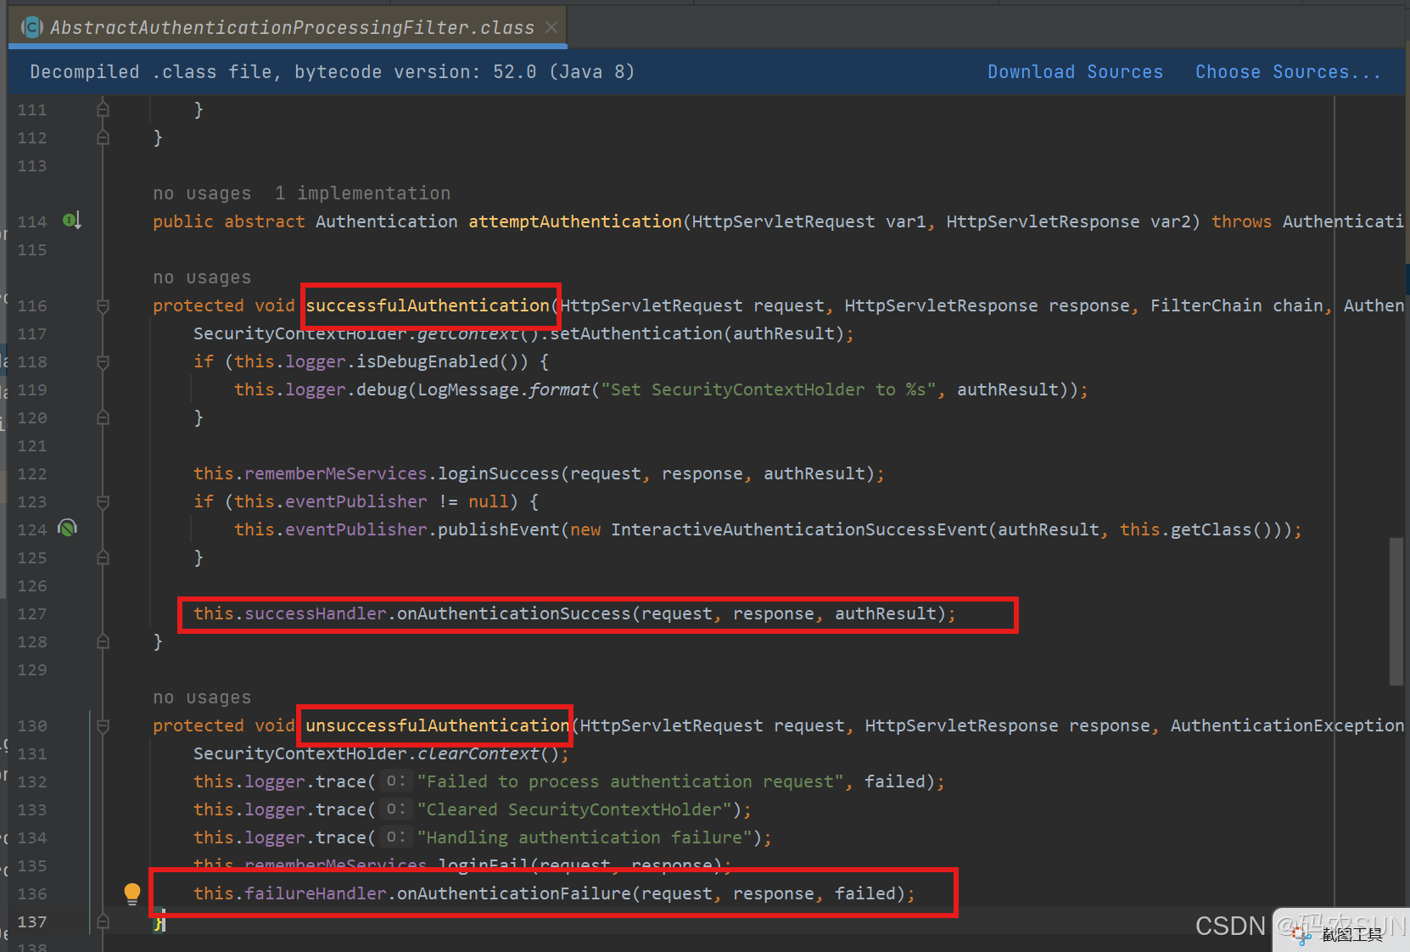The width and height of the screenshot is (1410, 952).
Task: Collapse the successfulAuthentication method at line 116
Action: (x=103, y=305)
